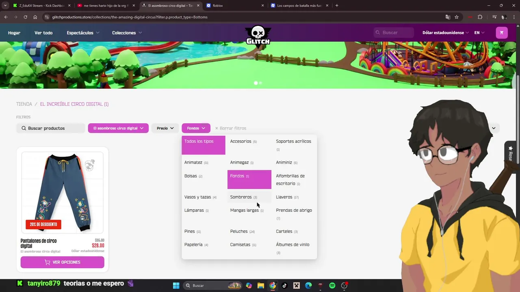Open the tab search dropdown arrow
520x292 pixels.
(5, 6)
